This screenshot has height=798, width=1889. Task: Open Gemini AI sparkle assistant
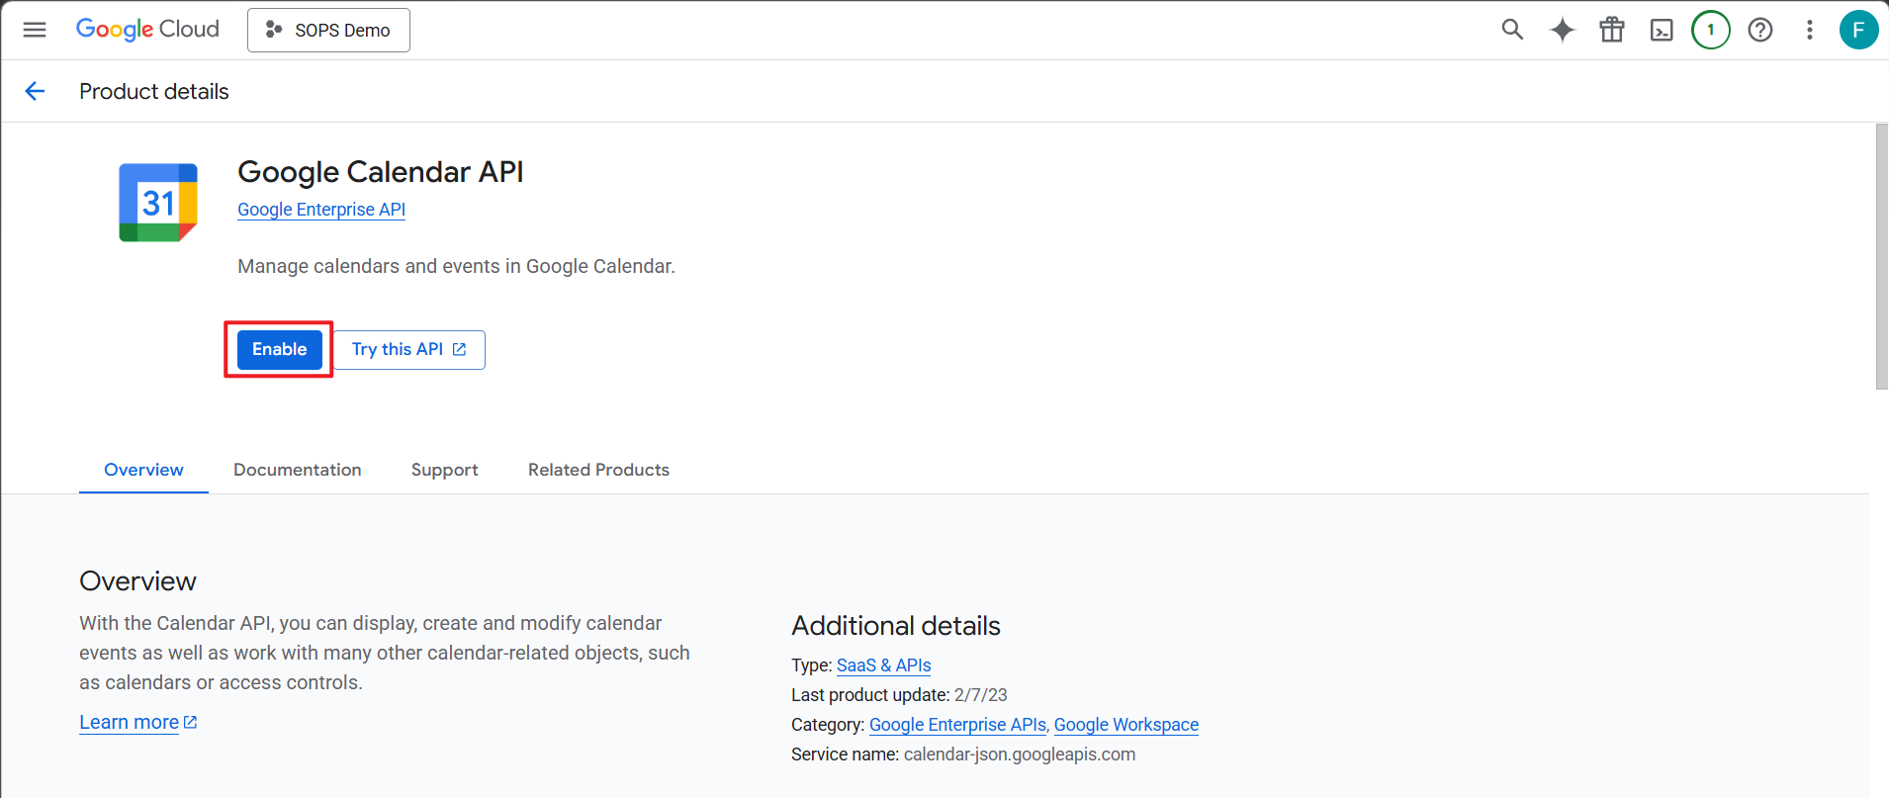[x=1563, y=30]
